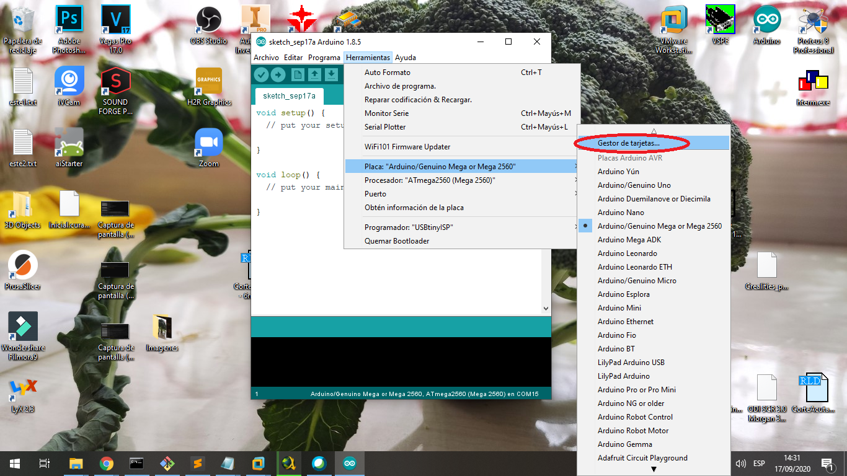Select Adafruit Circuit Playground board
Viewport: 847px width, 476px height.
click(654, 458)
